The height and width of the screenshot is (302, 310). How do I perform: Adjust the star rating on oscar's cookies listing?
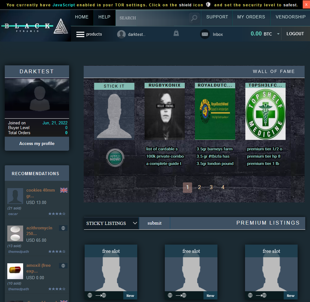[57, 214]
